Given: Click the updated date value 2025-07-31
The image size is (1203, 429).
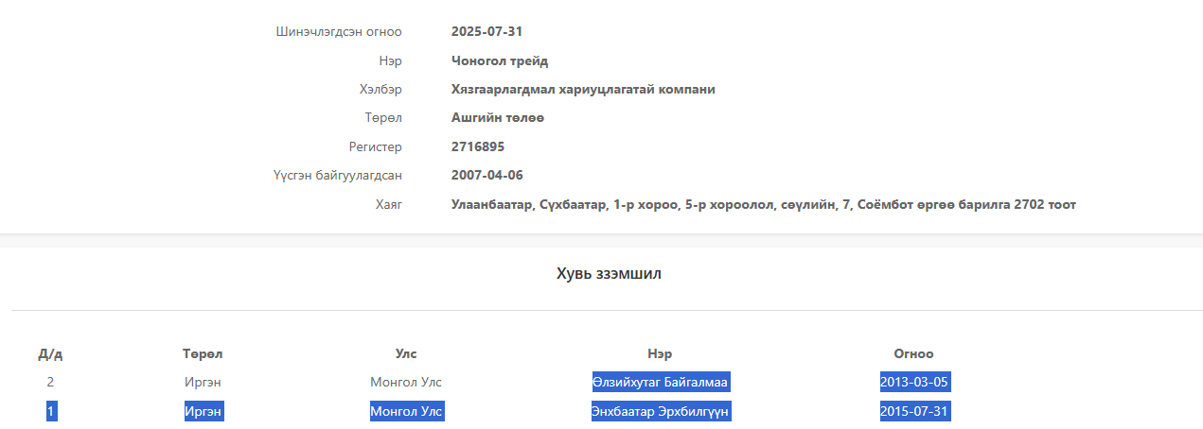Looking at the screenshot, I should 487,31.
